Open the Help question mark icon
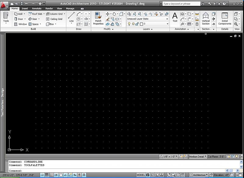This screenshot has height=178, width=244. 224,4
